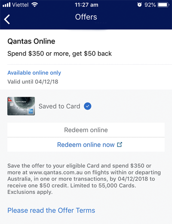Tap the Redeem online section heading
The image size is (172, 224).
(x=86, y=130)
